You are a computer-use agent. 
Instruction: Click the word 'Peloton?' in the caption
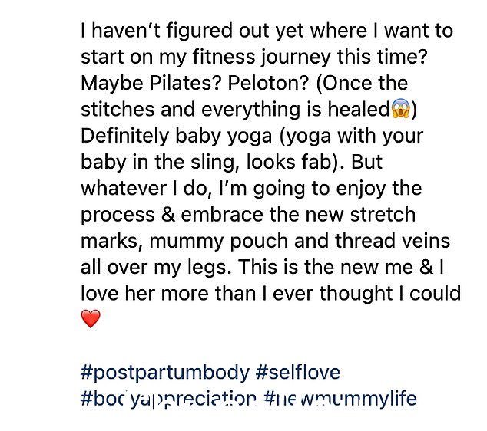(x=268, y=83)
